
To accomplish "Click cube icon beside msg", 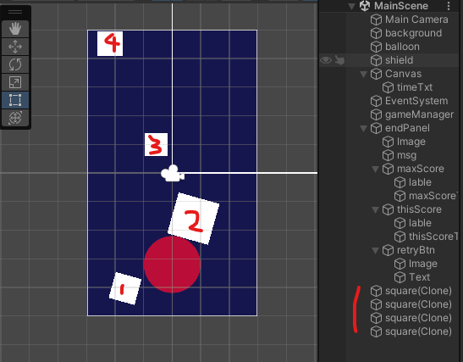I will (x=388, y=155).
